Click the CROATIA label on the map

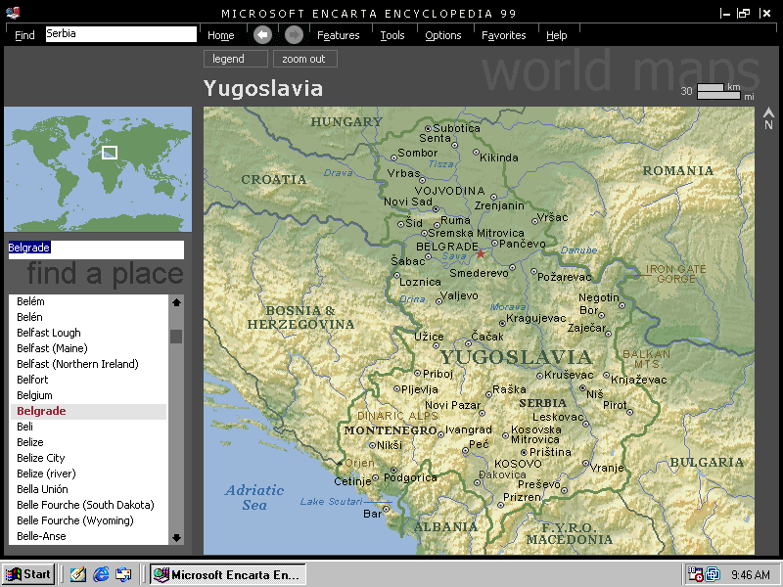coord(274,180)
